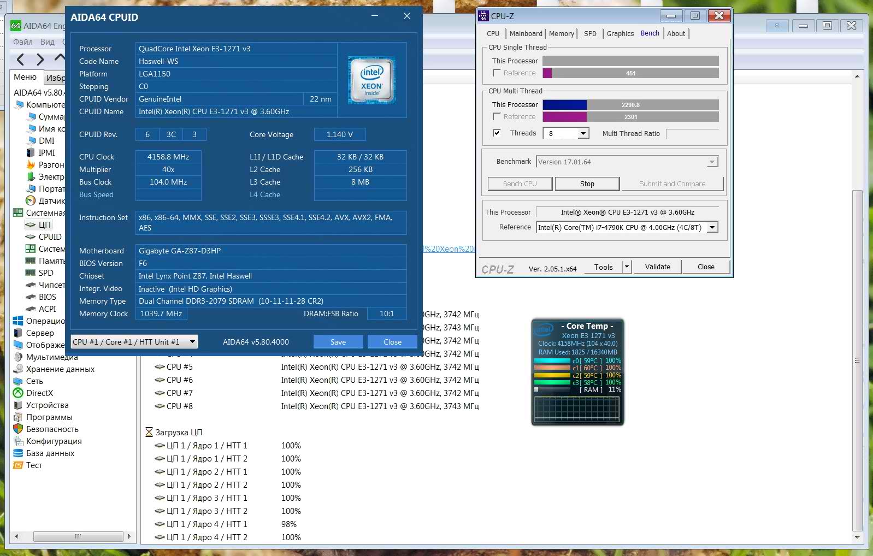Click the Back arrow in AIDA64 toolbar
The image size is (873, 556).
tap(21, 59)
